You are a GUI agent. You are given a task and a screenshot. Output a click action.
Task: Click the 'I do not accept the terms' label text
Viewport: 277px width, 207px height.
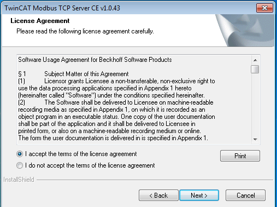click(x=90, y=165)
